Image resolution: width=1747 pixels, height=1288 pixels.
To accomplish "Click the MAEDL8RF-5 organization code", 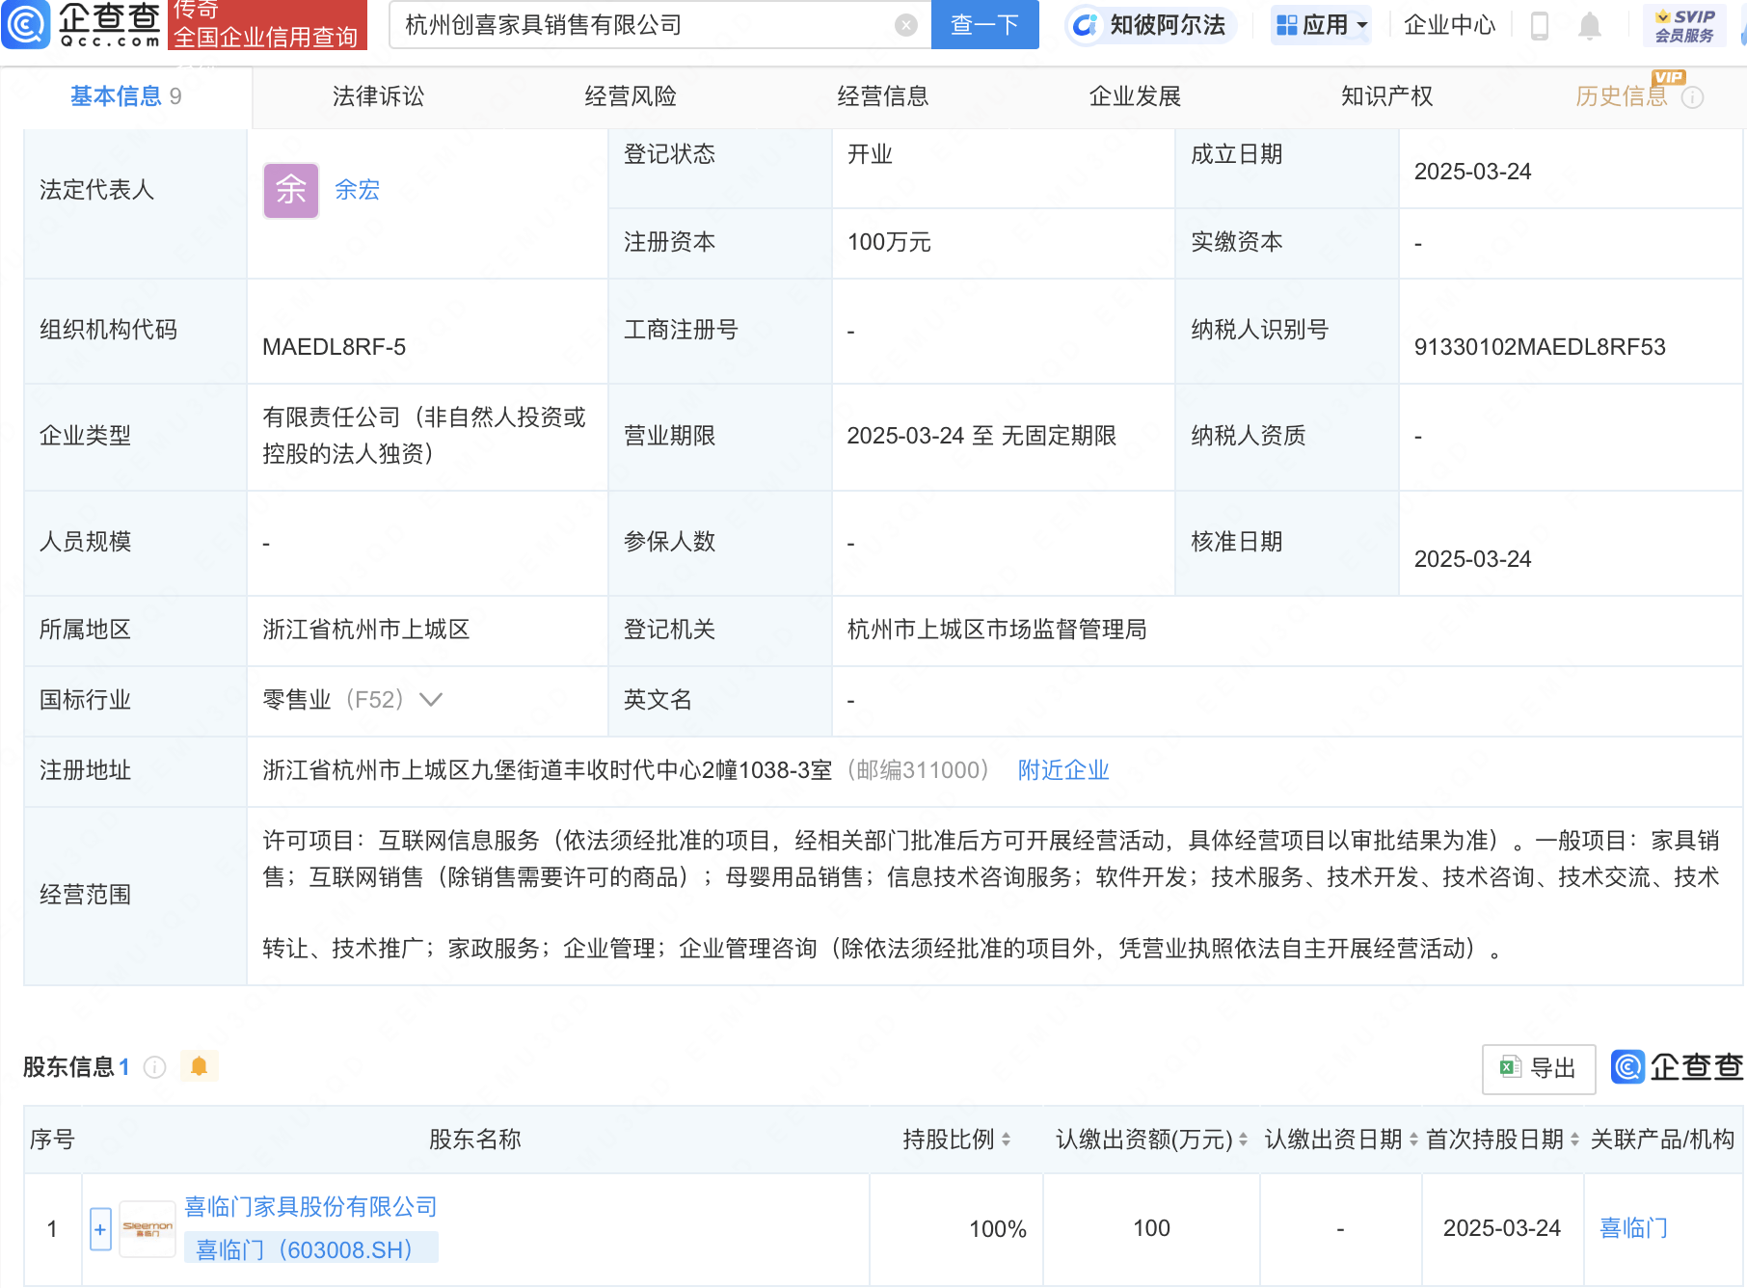I will (x=334, y=347).
